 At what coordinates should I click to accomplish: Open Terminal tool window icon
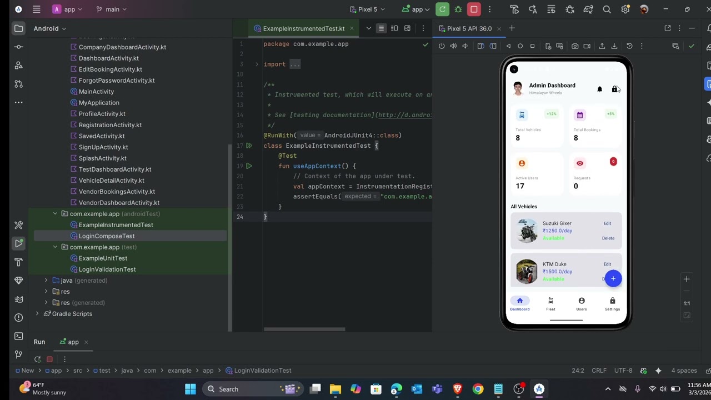(18, 336)
